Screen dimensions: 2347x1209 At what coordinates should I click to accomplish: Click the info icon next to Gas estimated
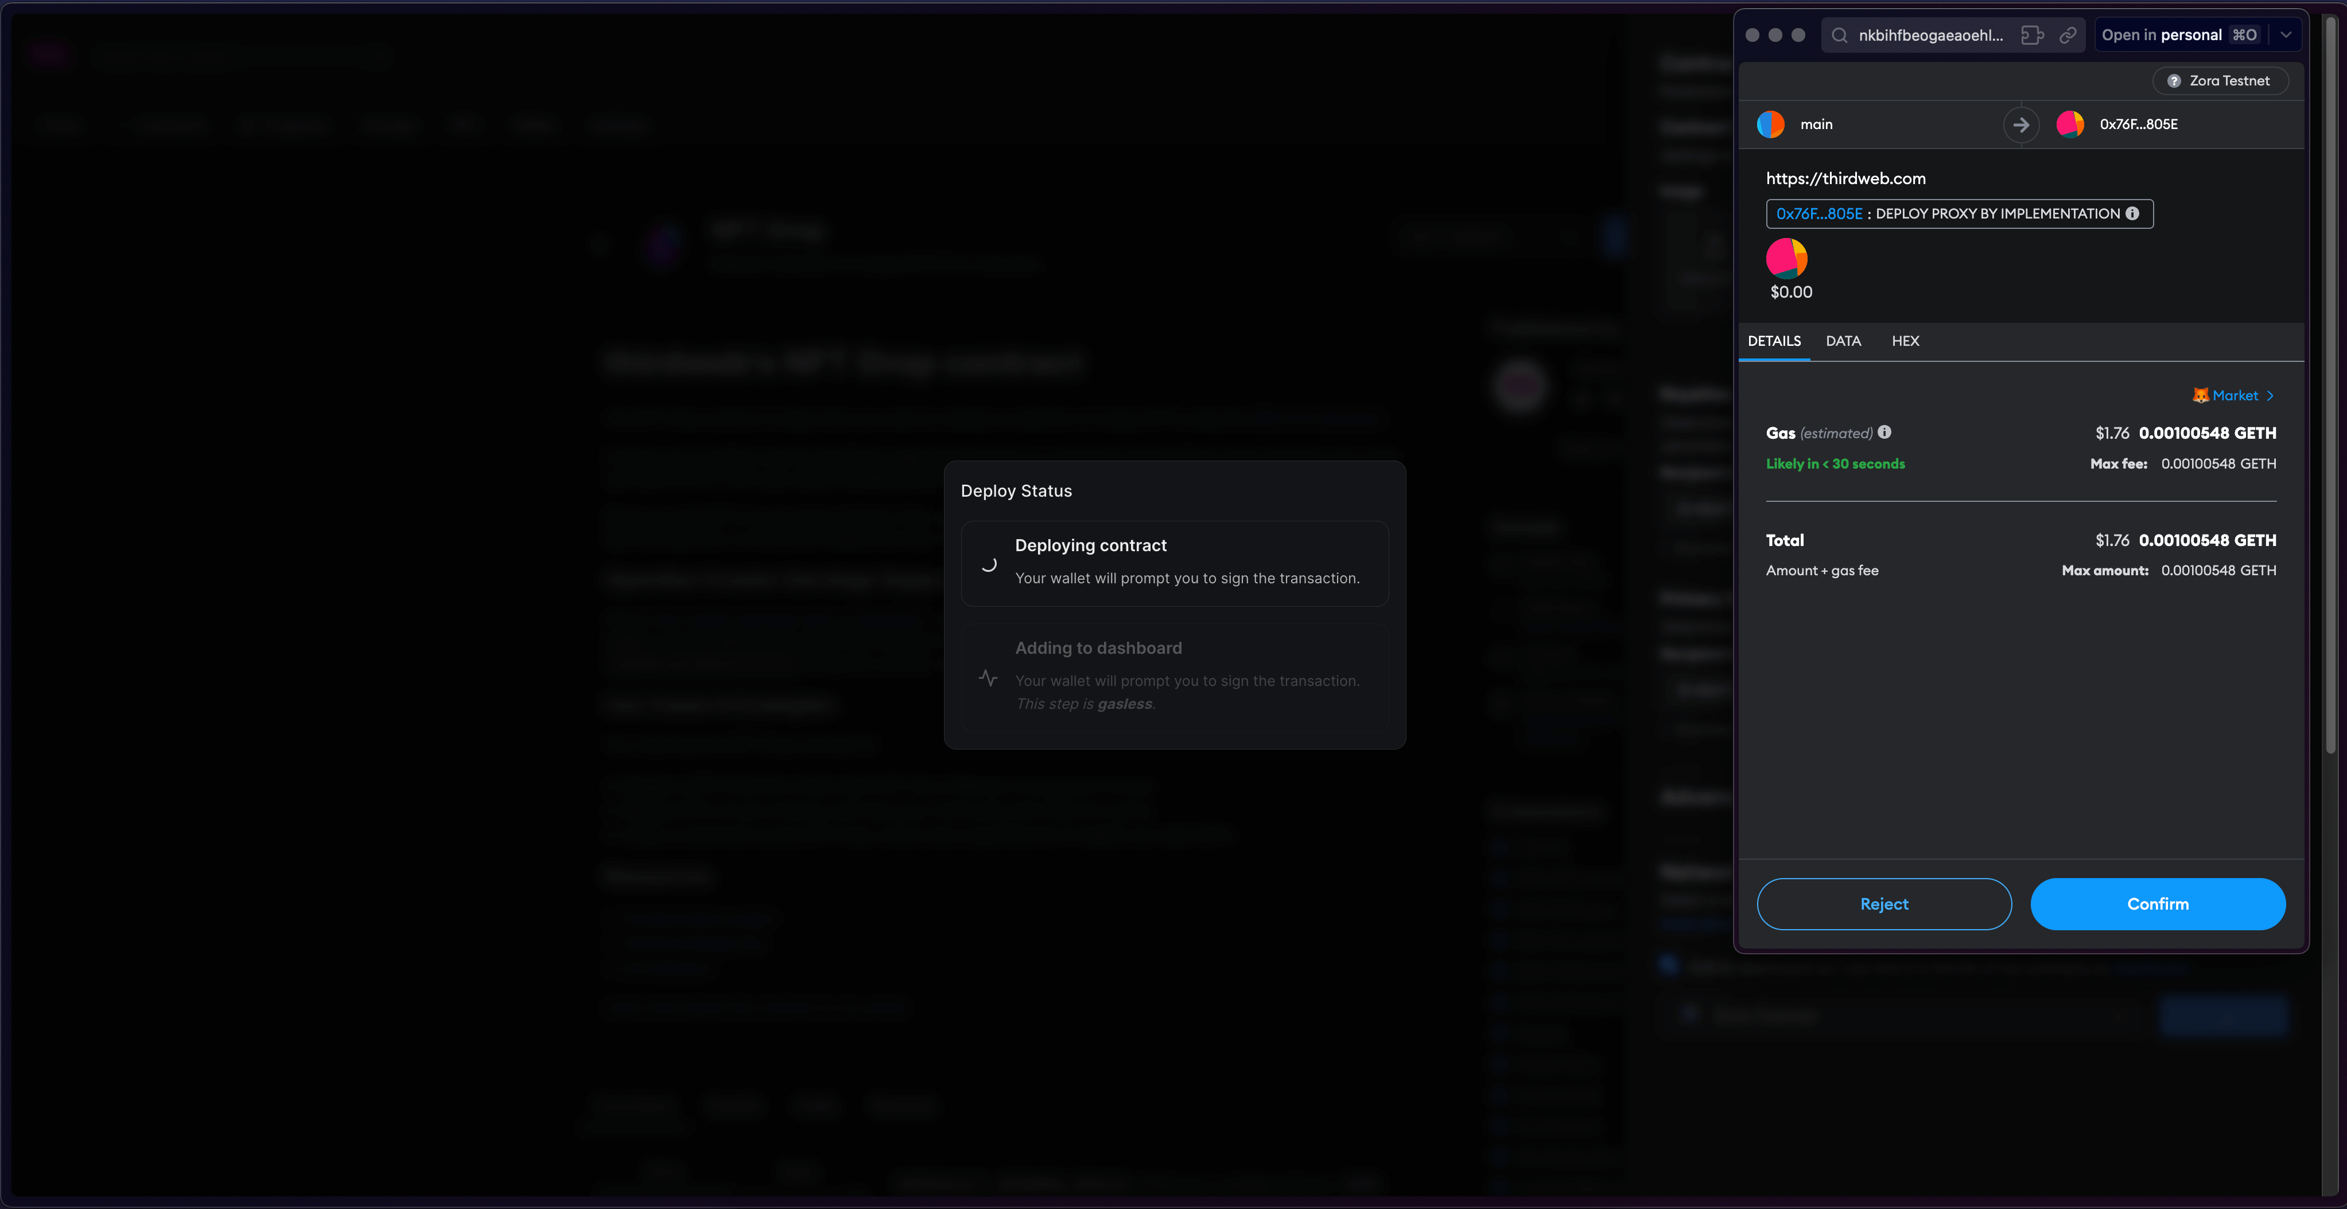(x=1886, y=432)
